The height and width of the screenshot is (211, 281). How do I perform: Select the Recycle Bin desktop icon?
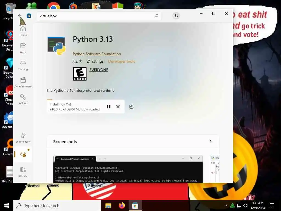coord(8,11)
